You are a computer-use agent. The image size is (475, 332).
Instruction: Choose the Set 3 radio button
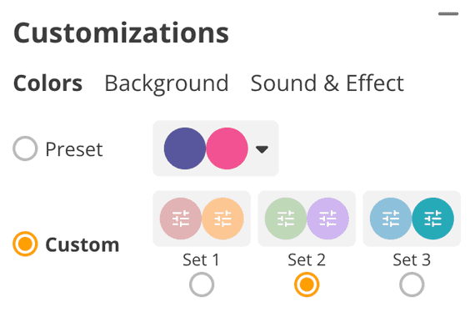coord(412,284)
